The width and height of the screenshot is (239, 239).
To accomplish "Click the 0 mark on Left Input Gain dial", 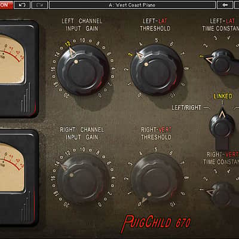I will (100, 95).
